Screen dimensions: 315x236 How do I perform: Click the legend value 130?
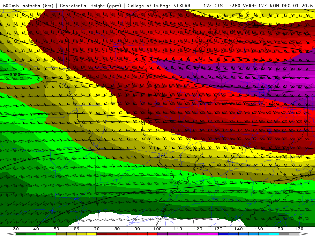click(219, 229)
